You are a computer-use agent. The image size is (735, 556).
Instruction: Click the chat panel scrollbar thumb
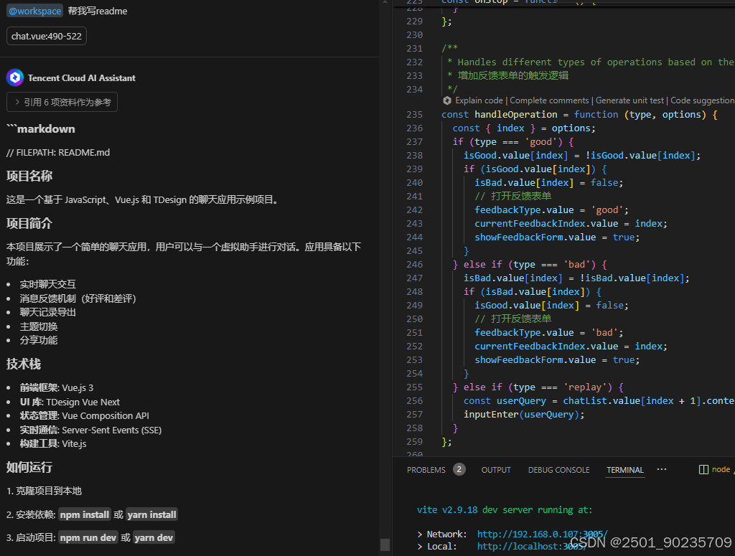coord(385,545)
